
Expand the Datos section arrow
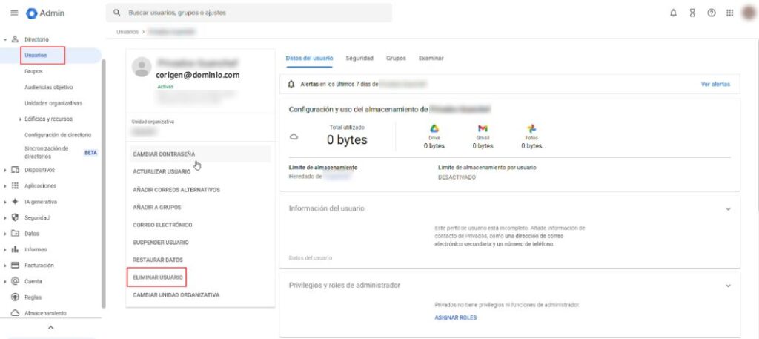5,234
